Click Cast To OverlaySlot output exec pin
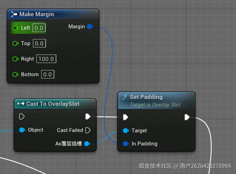The height and width of the screenshot is (174, 236). [88, 116]
